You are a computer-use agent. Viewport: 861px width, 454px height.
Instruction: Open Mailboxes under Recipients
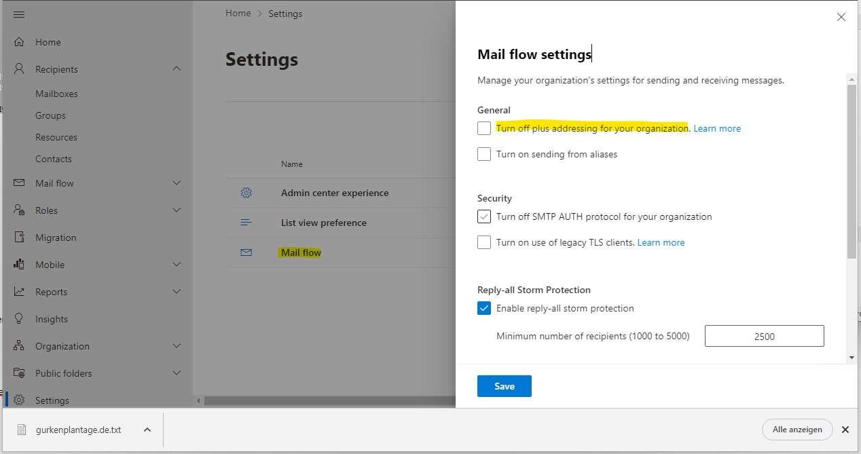(x=56, y=94)
